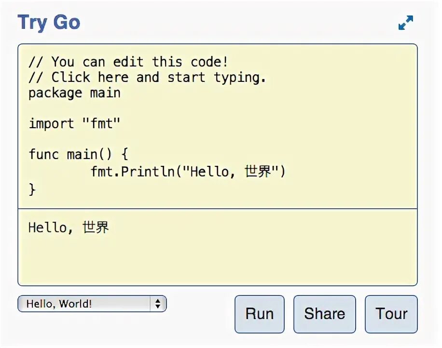This screenshot has height=348, width=442.
Task: Click the output text 'Hello, 世界'
Action: click(69, 228)
